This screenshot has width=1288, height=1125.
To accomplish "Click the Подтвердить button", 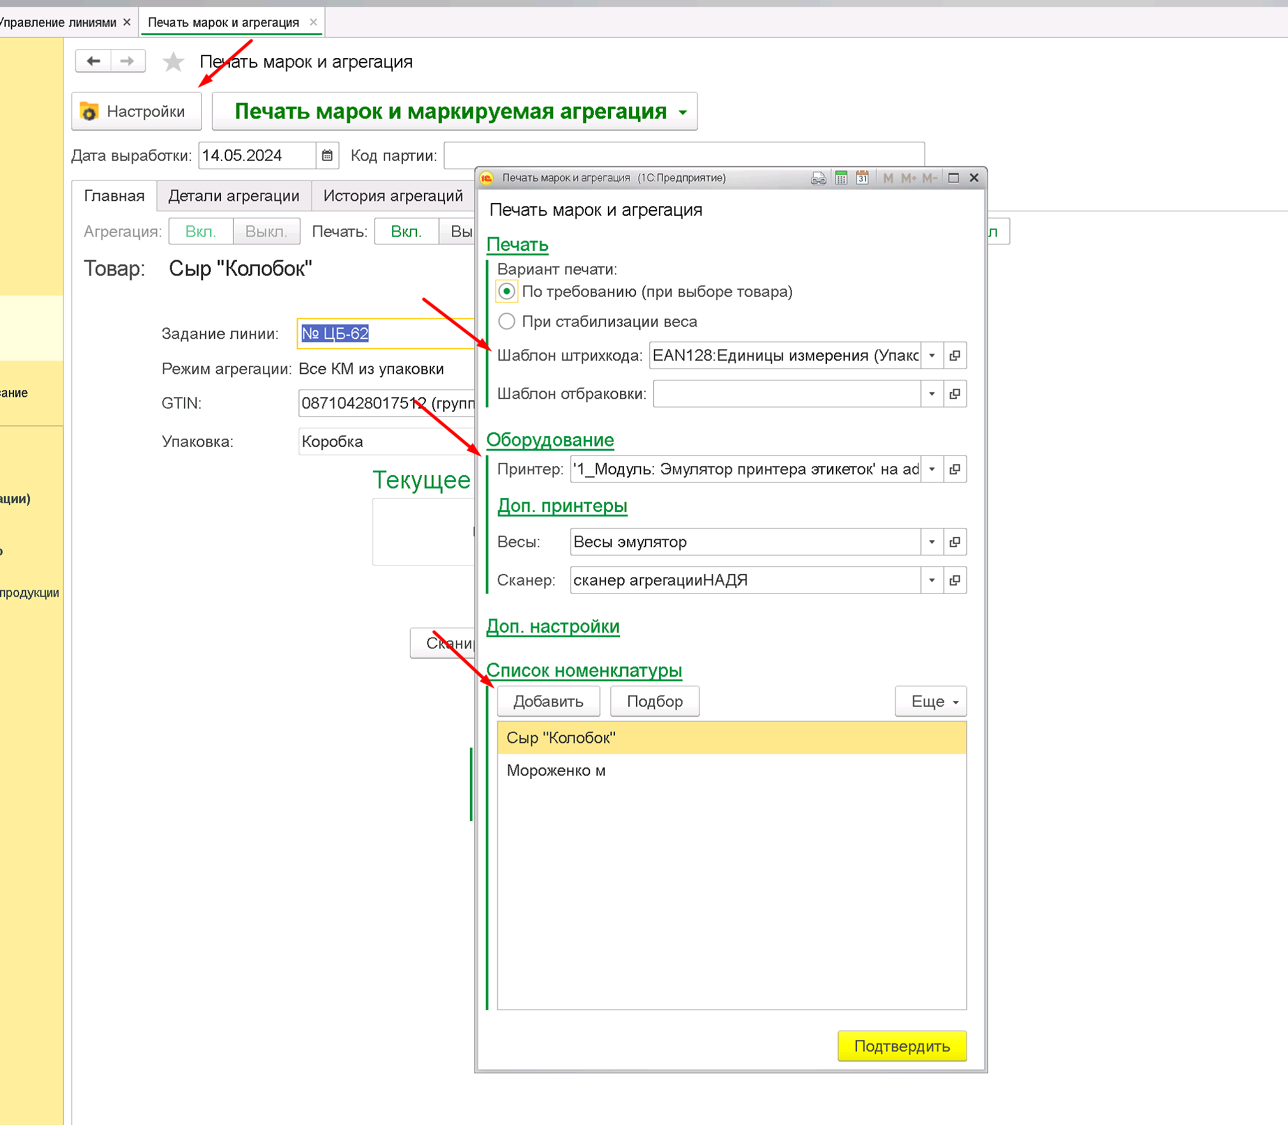I will click(902, 1046).
